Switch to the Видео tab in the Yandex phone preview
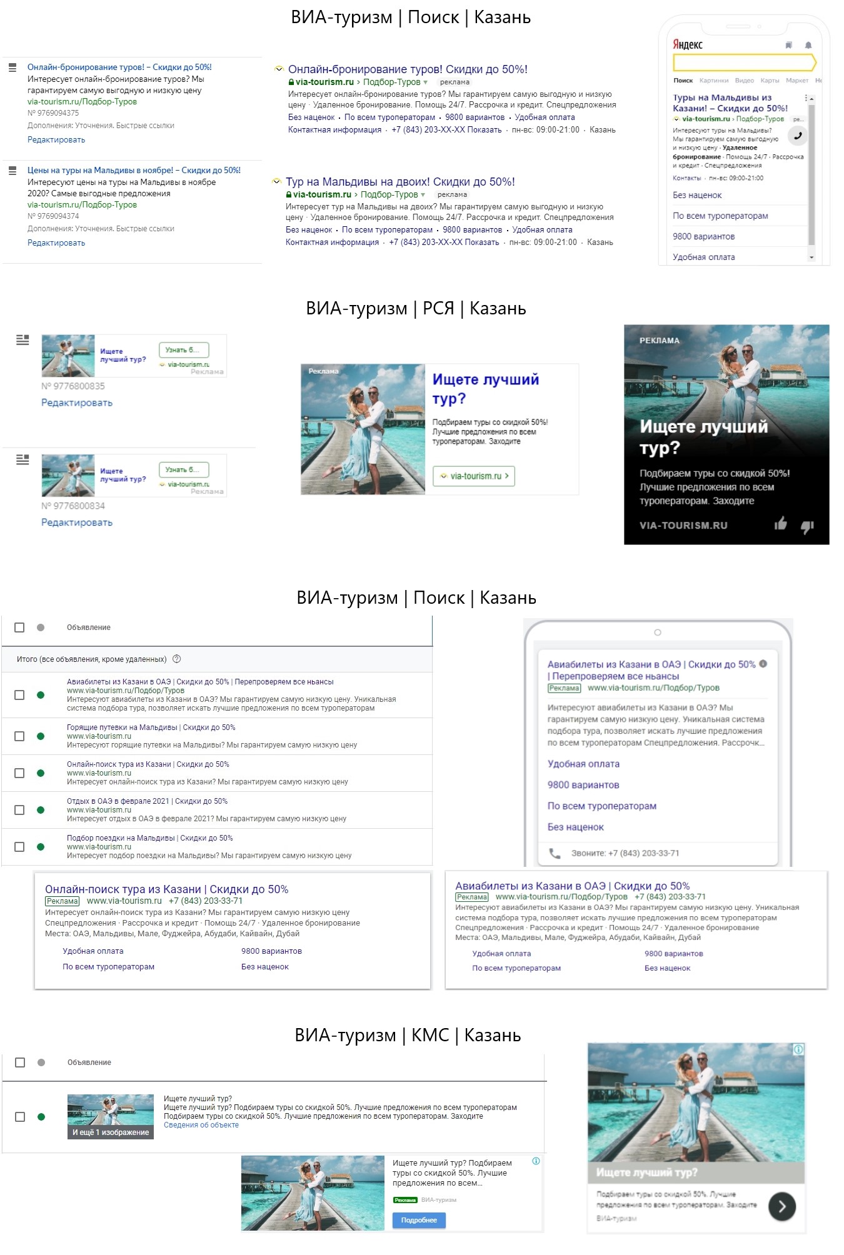844x1255 pixels. pos(745,81)
